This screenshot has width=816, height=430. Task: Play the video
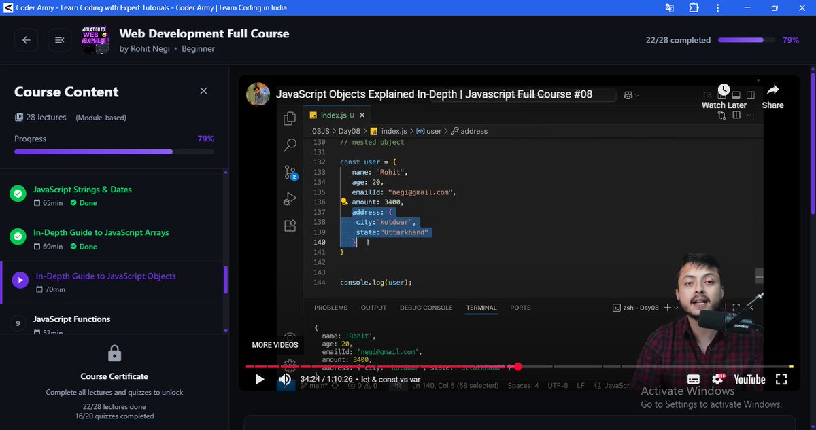click(259, 379)
